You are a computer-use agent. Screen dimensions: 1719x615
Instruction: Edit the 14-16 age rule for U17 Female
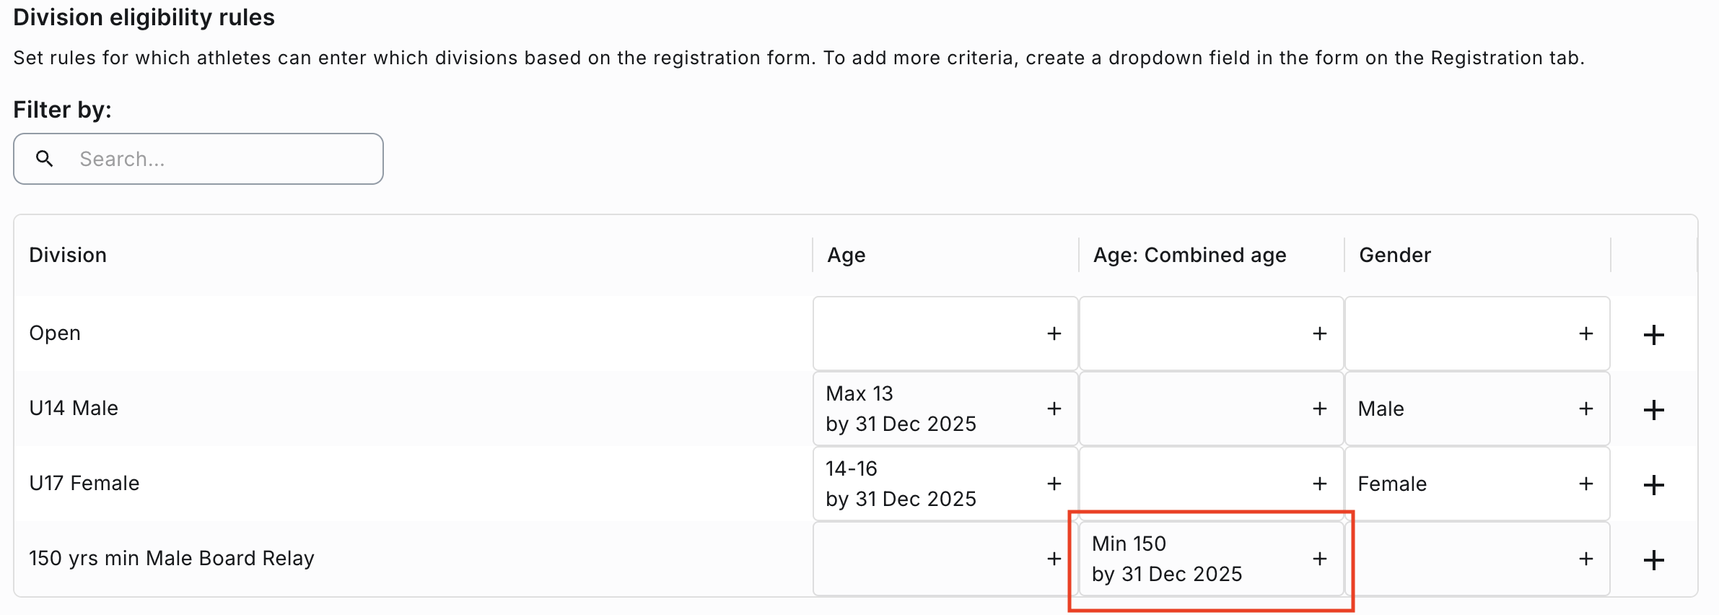(x=902, y=484)
